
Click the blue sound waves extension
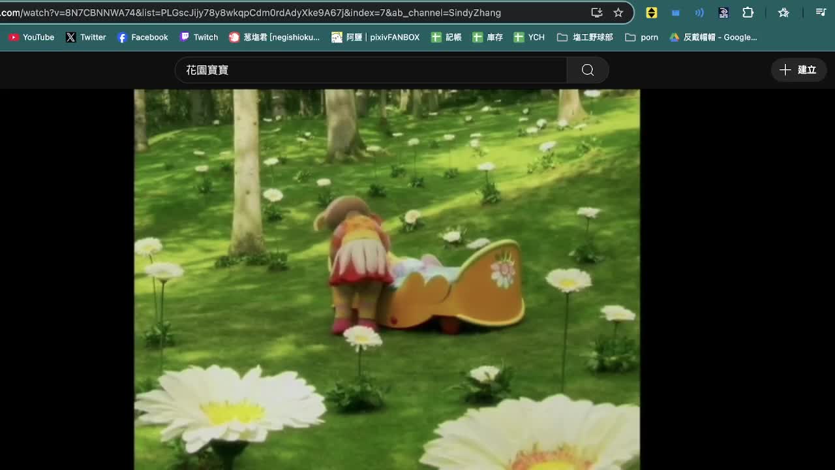tap(699, 12)
